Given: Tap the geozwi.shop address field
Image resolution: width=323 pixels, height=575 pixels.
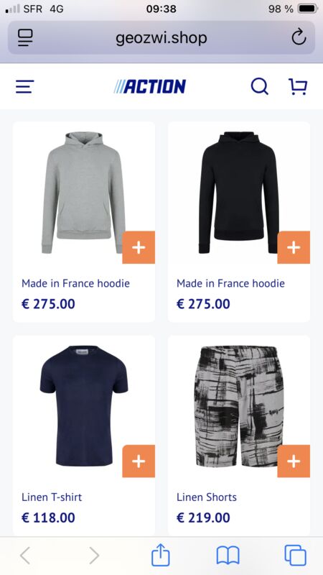Looking at the screenshot, I should pyautogui.click(x=161, y=37).
